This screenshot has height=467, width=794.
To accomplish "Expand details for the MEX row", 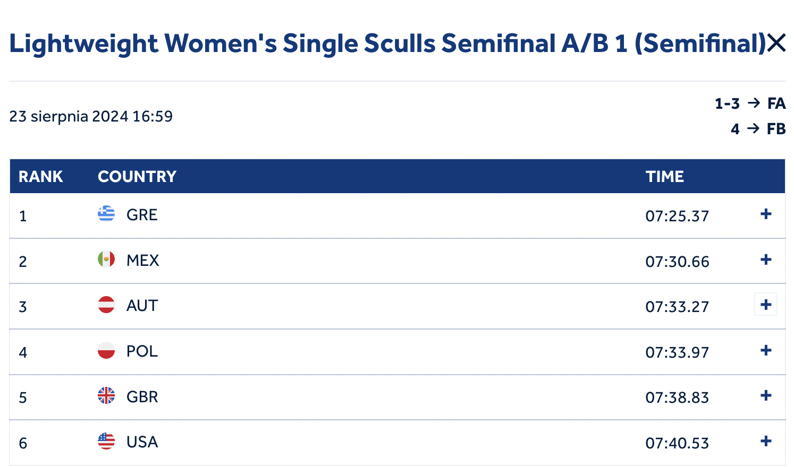I will 766,260.
